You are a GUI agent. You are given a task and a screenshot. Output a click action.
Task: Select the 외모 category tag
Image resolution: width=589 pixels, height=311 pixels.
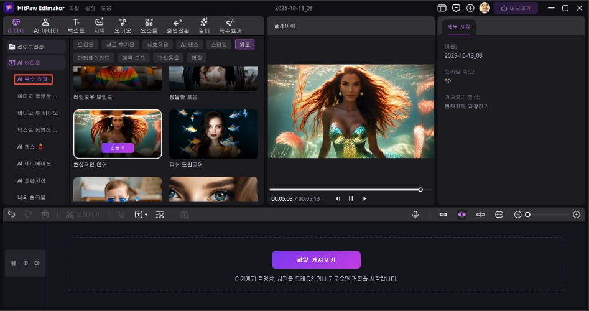click(x=244, y=44)
